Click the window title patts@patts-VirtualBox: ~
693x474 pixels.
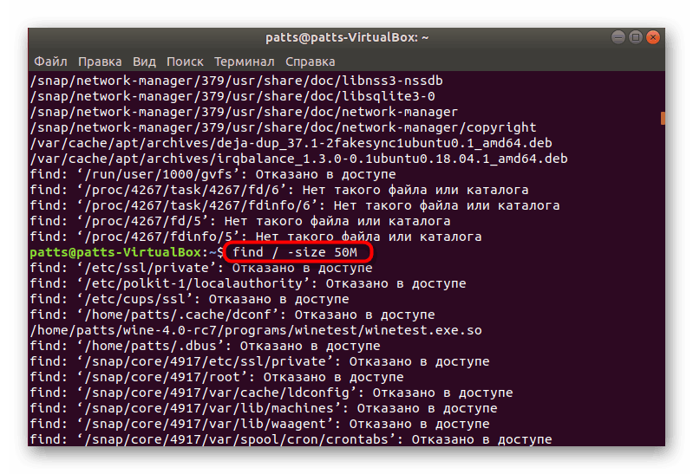tap(347, 37)
